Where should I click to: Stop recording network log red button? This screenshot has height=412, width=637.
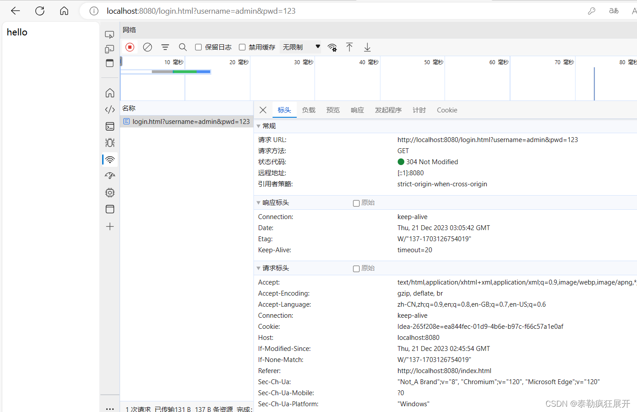coord(130,47)
